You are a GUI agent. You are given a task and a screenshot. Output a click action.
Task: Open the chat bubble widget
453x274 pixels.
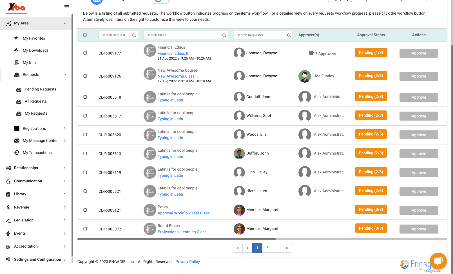[438, 261]
